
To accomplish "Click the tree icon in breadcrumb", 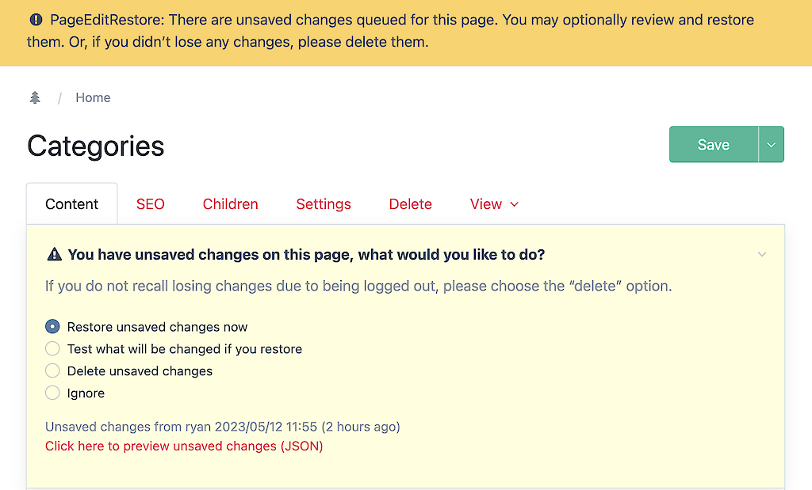I will (x=35, y=97).
